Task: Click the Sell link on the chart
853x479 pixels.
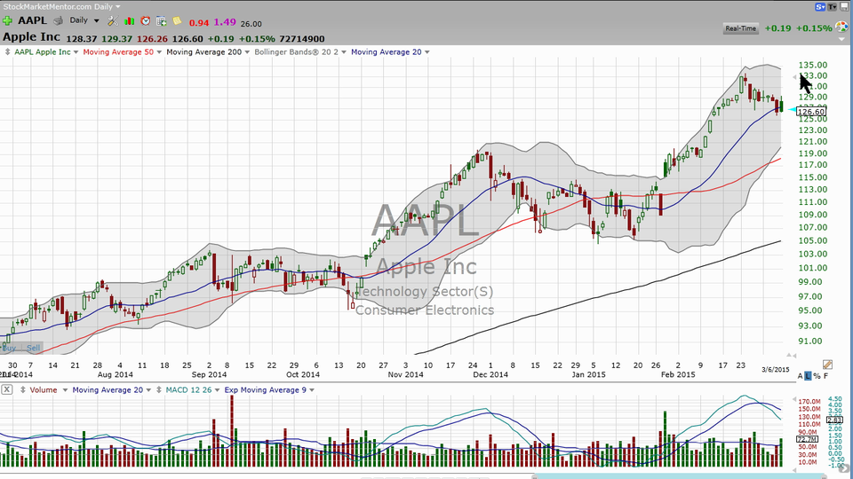Action: click(x=33, y=348)
